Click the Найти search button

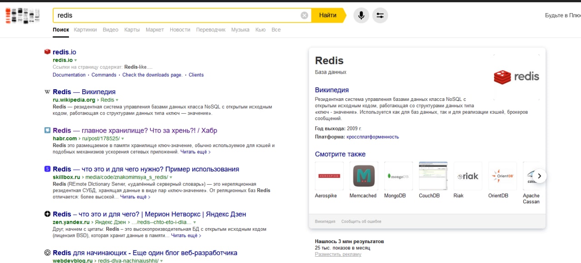[328, 15]
